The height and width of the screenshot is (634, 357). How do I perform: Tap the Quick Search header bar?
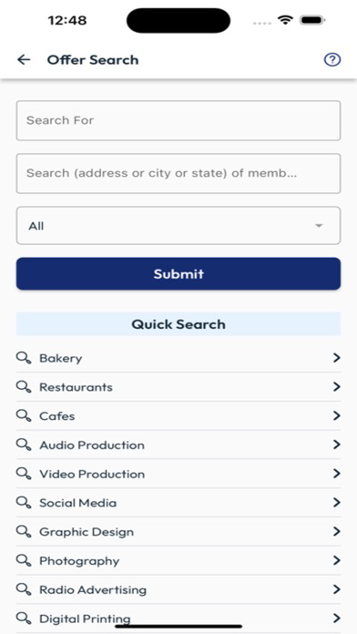coord(178,324)
